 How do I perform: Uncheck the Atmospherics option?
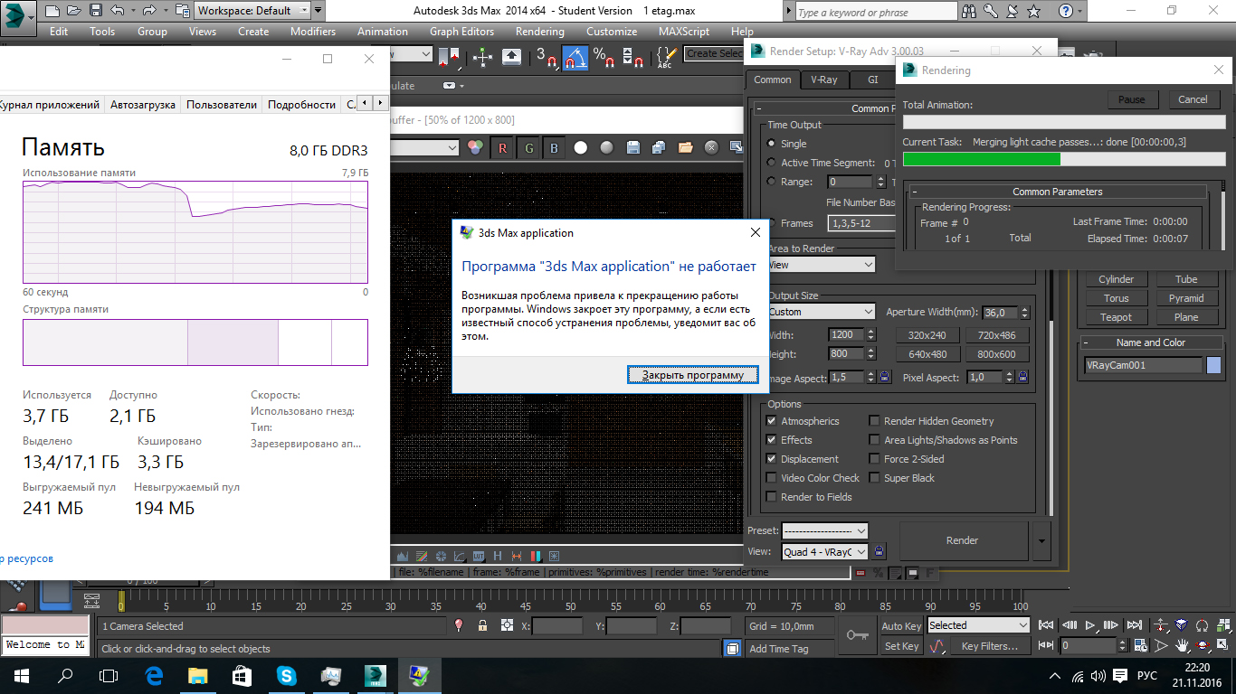point(772,421)
